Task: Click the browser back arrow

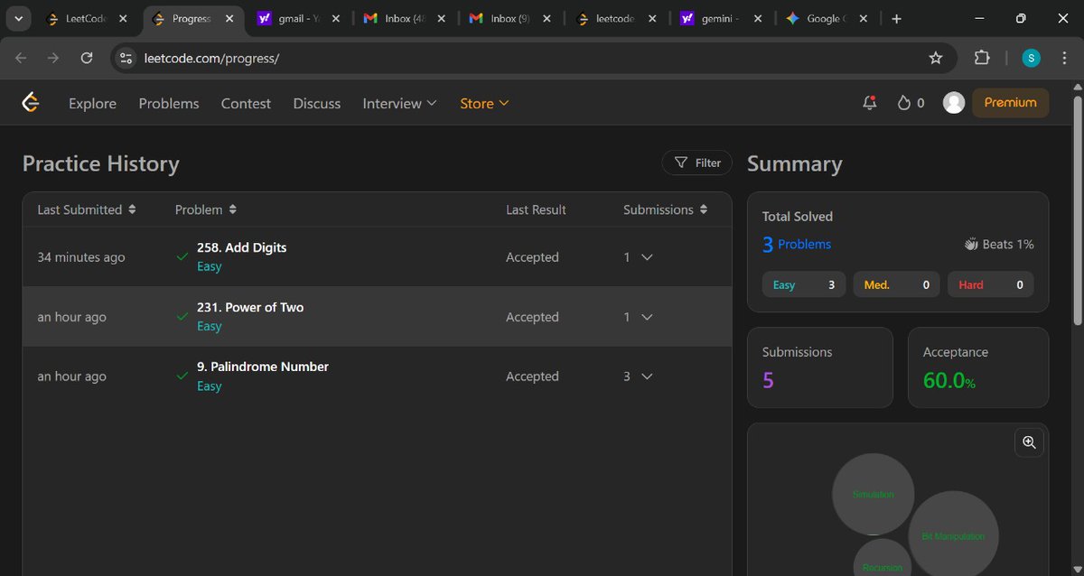Action: pyautogui.click(x=21, y=58)
